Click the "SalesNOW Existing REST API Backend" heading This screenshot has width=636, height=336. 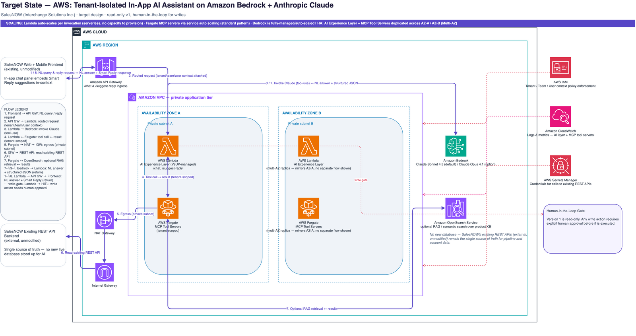point(30,233)
